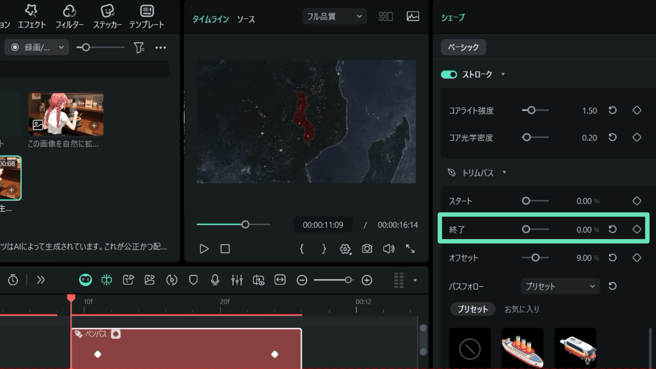Add a marker with shield icon
The height and width of the screenshot is (369, 656).
[193, 280]
